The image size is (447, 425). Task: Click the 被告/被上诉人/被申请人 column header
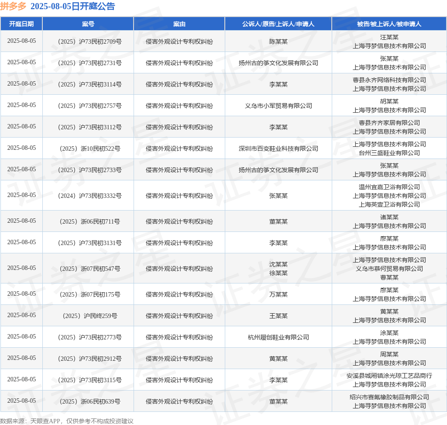389,24
